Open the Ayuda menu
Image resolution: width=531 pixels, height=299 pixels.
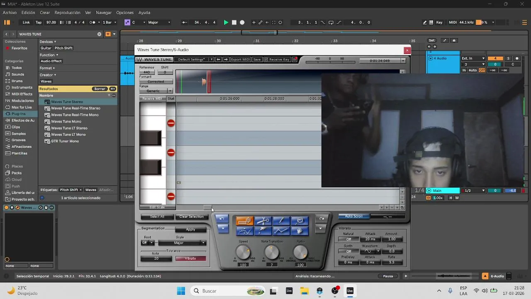(144, 13)
